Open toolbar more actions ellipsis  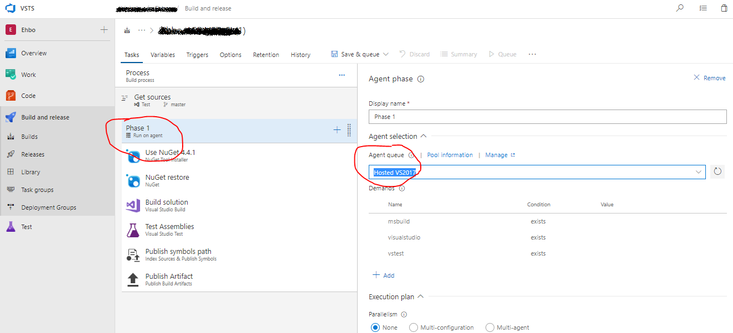pos(533,54)
